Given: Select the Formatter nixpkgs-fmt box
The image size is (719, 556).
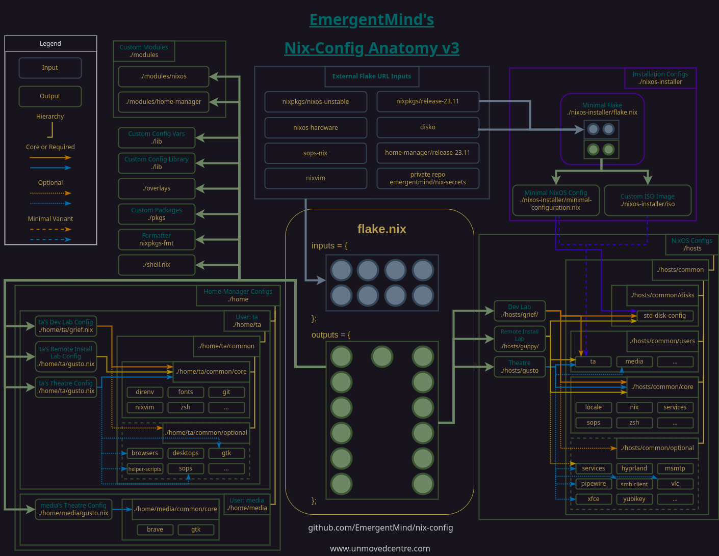Looking at the screenshot, I should point(157,239).
